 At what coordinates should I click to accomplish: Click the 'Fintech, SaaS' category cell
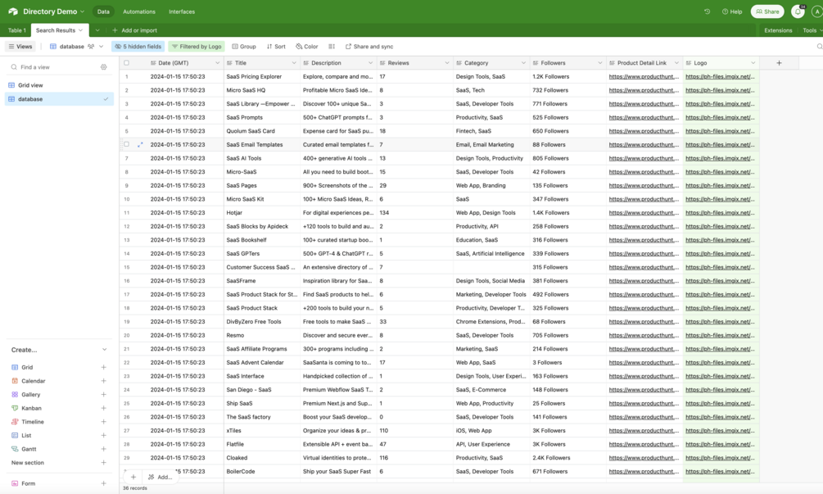(491, 131)
